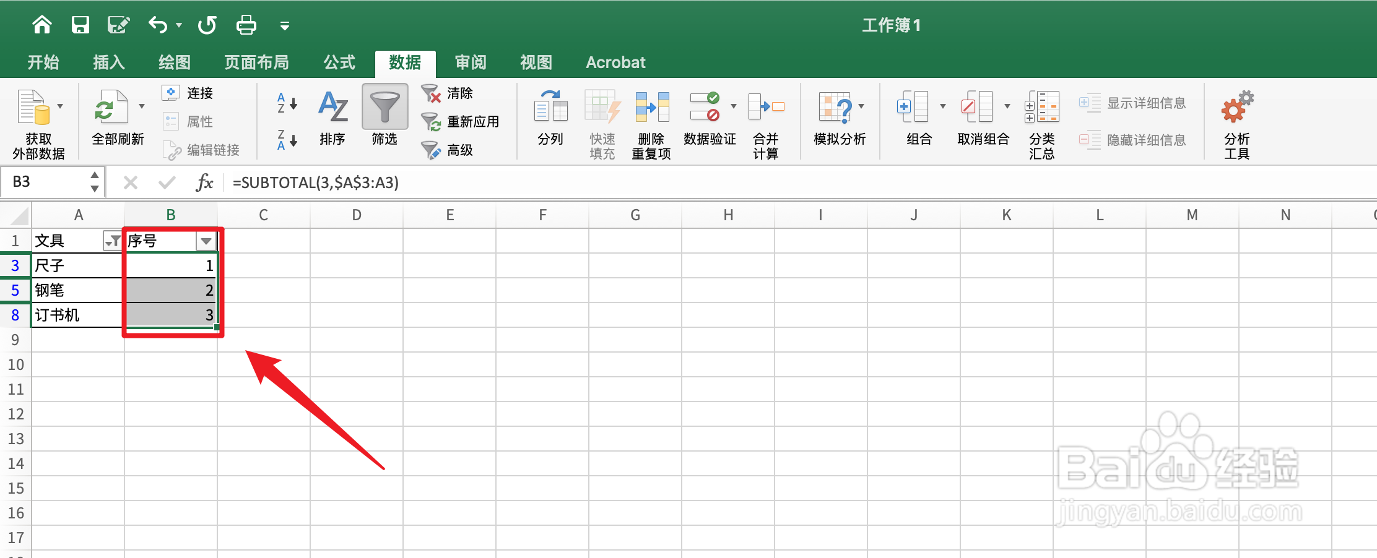Select the entire sheet via corner triangle
The image size is (1377, 558).
click(19, 216)
